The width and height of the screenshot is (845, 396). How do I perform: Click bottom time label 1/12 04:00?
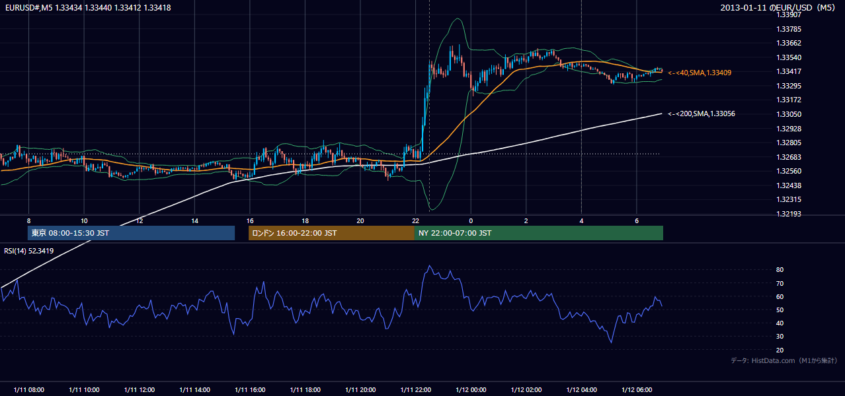pos(581,390)
